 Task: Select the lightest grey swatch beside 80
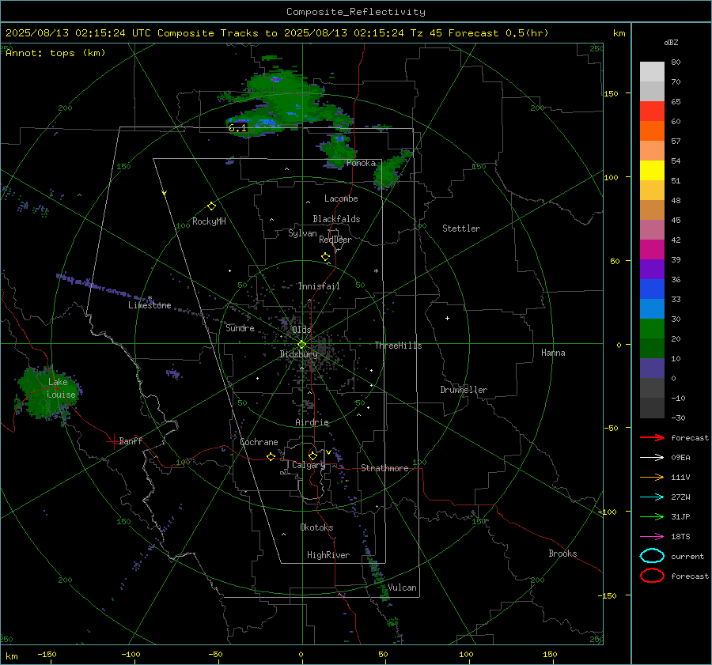pos(652,72)
